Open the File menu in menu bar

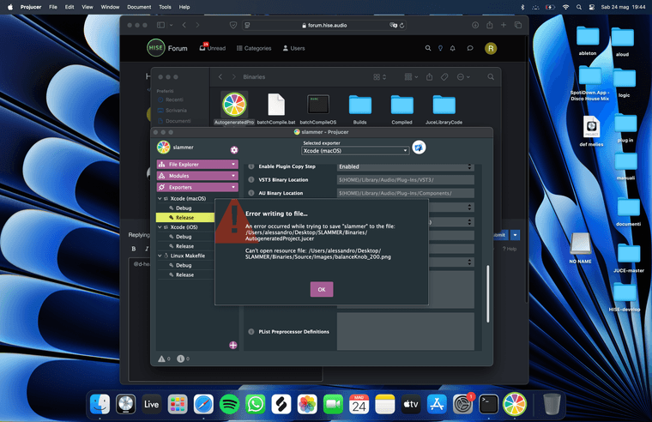click(53, 7)
